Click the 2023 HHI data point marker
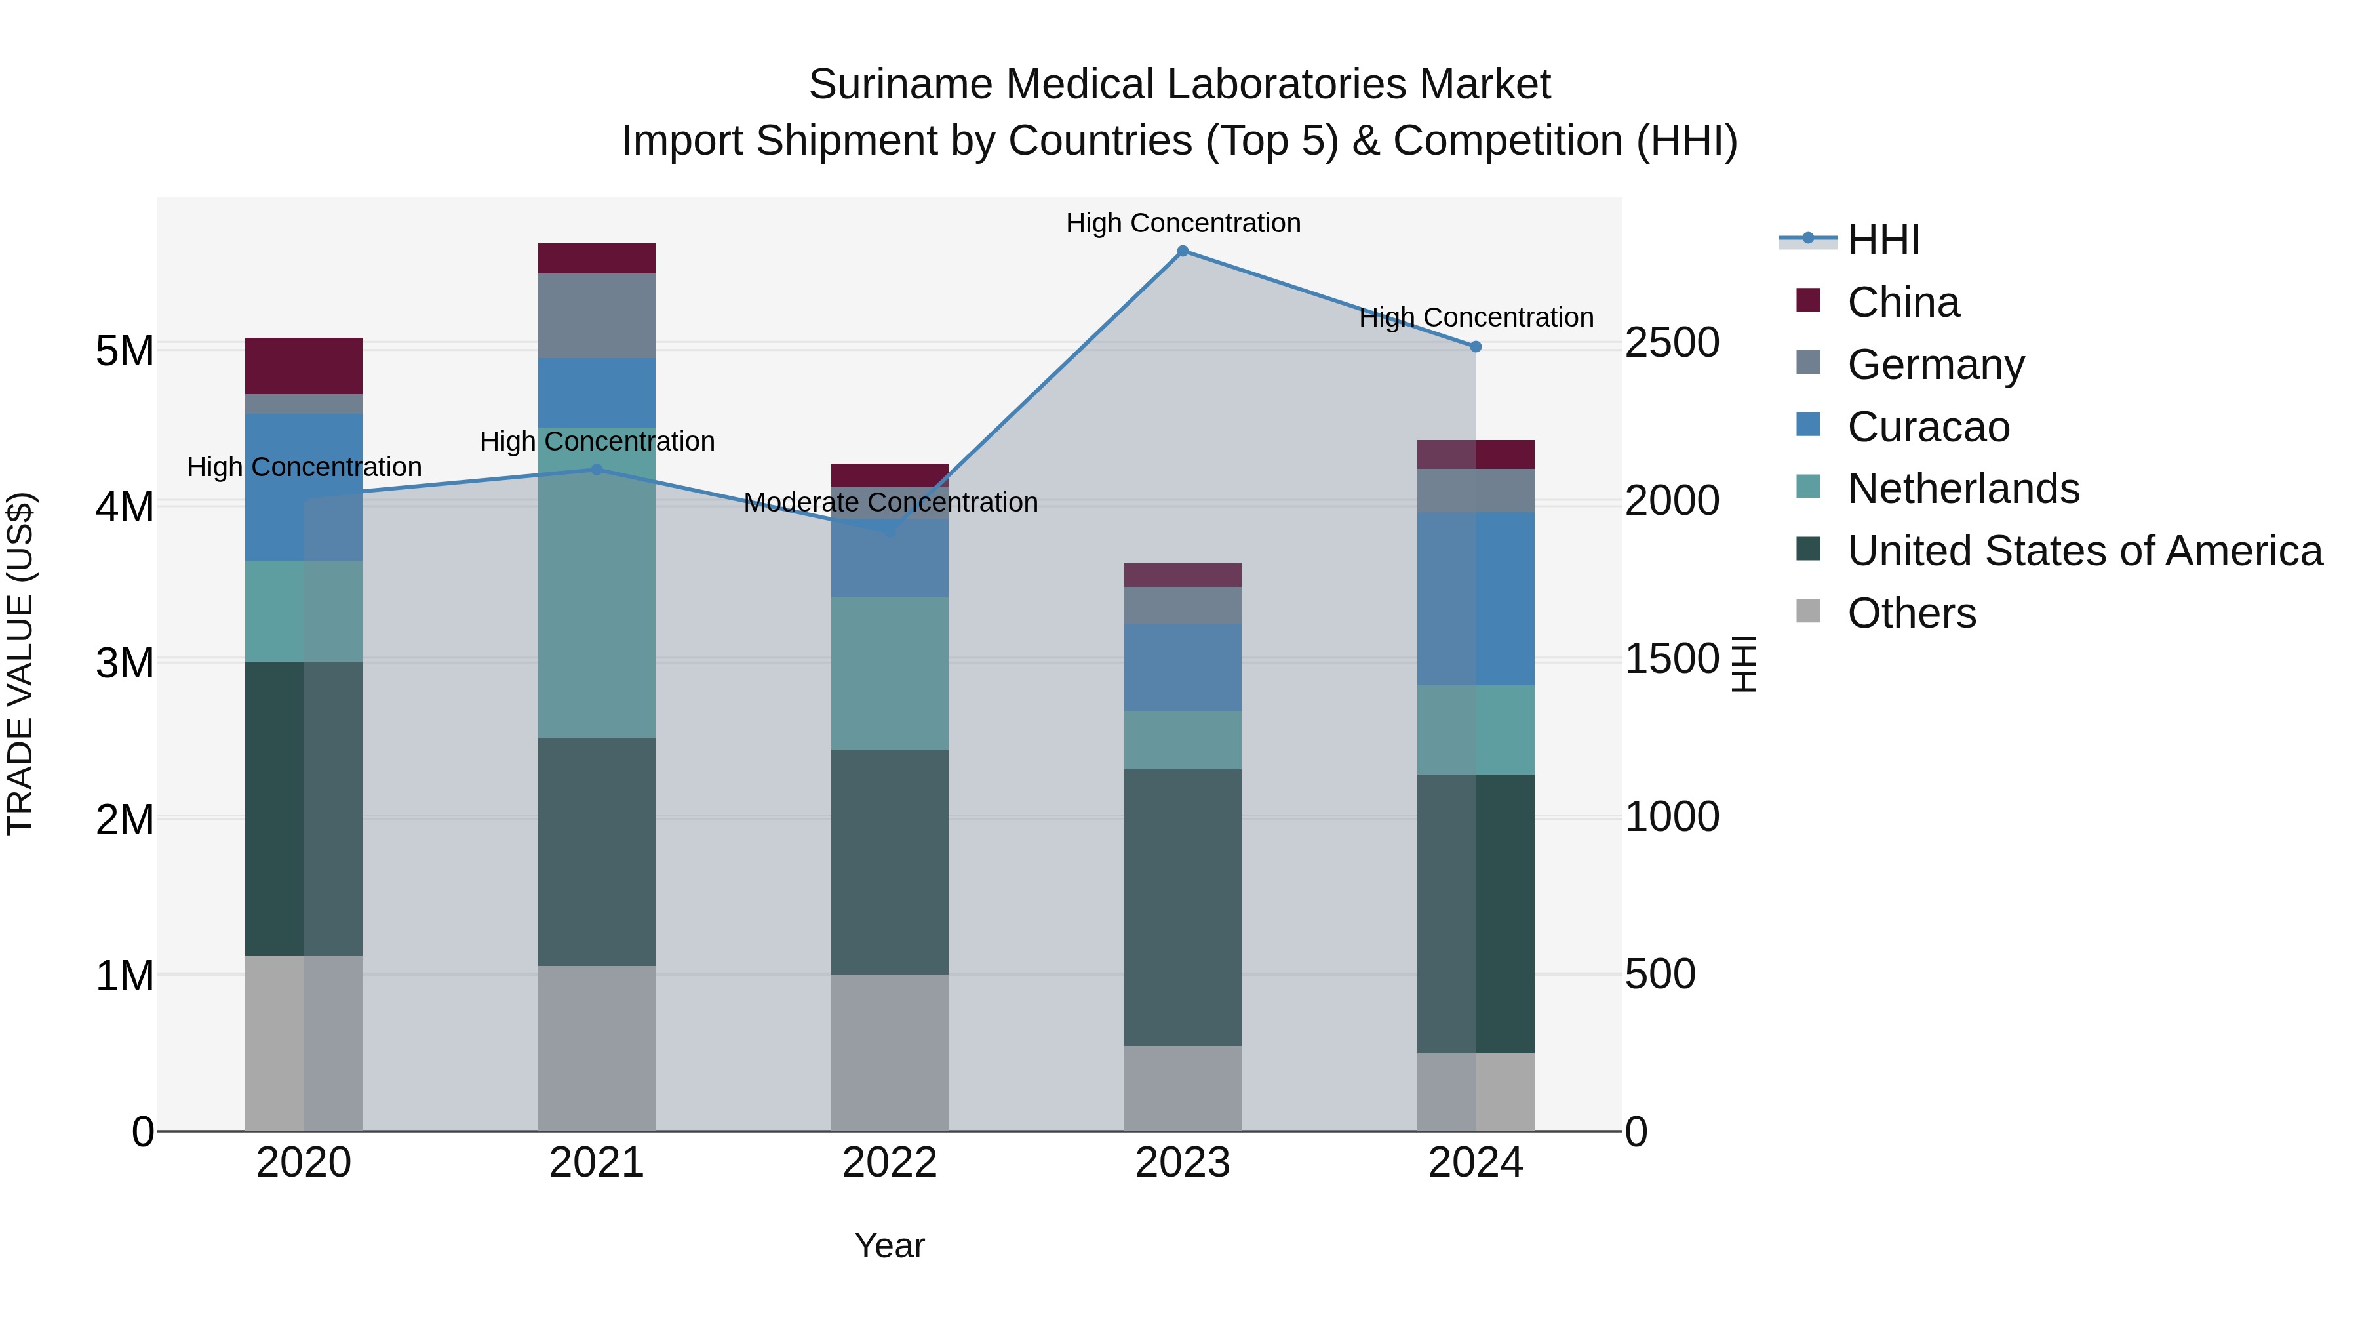2360x1328 pixels. click(x=1183, y=251)
